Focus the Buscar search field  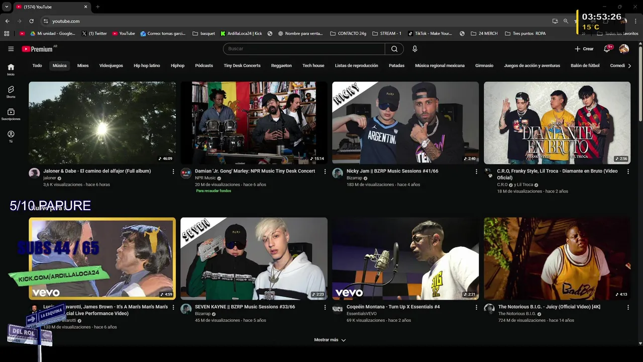(304, 49)
